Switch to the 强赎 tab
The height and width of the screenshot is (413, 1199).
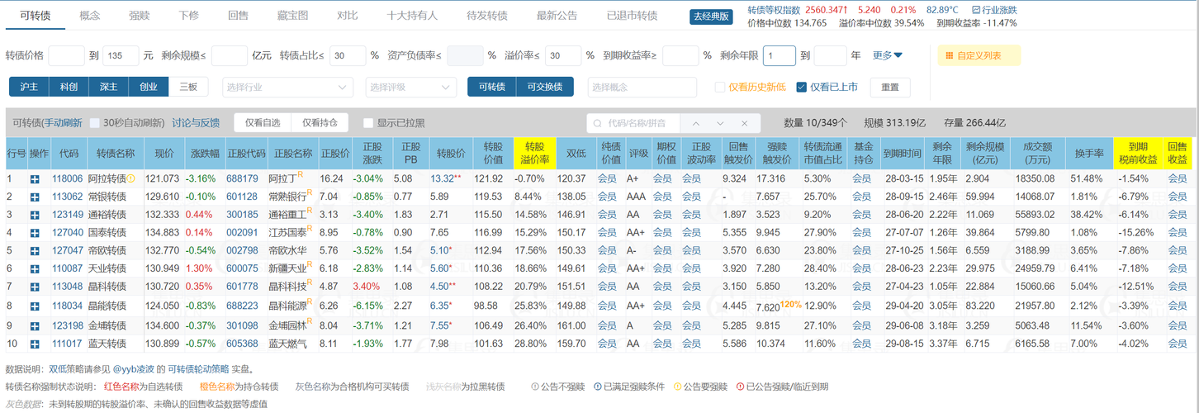pyautogui.click(x=140, y=16)
